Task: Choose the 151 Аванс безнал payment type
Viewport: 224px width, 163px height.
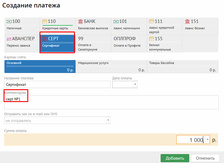Action: [x=200, y=25]
